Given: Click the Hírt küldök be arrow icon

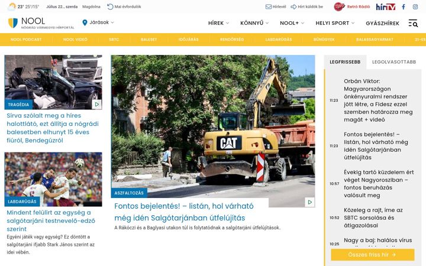Looking at the screenshot, I should click(293, 7).
